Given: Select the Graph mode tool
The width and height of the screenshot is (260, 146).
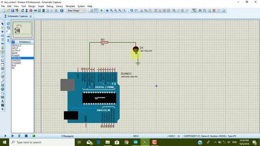Looking at the screenshot, I should tap(2, 60).
